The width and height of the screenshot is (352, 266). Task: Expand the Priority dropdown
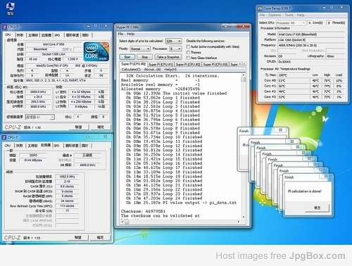[x=140, y=49]
